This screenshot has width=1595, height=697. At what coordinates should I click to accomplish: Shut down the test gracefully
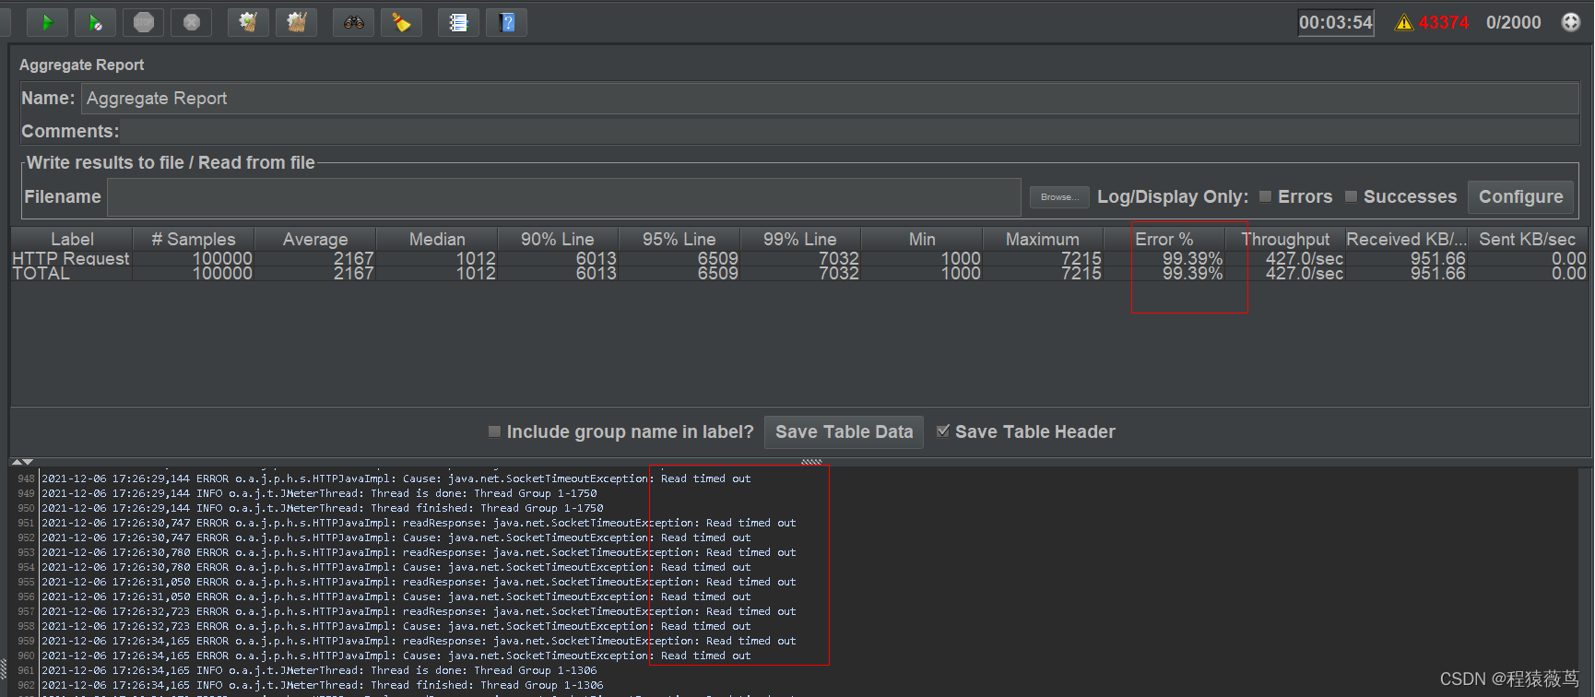coord(192,22)
